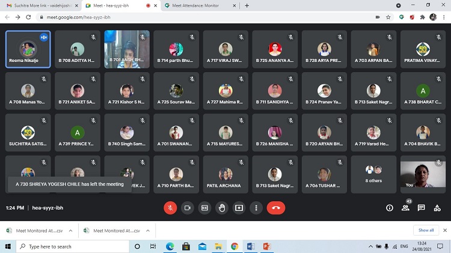
Task: Open the people participants panel
Action: (x=405, y=208)
